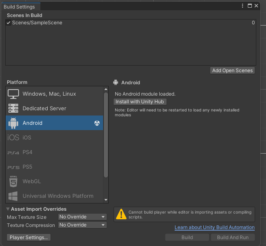Collapse the Asset Import Overrides section

(x=8, y=209)
